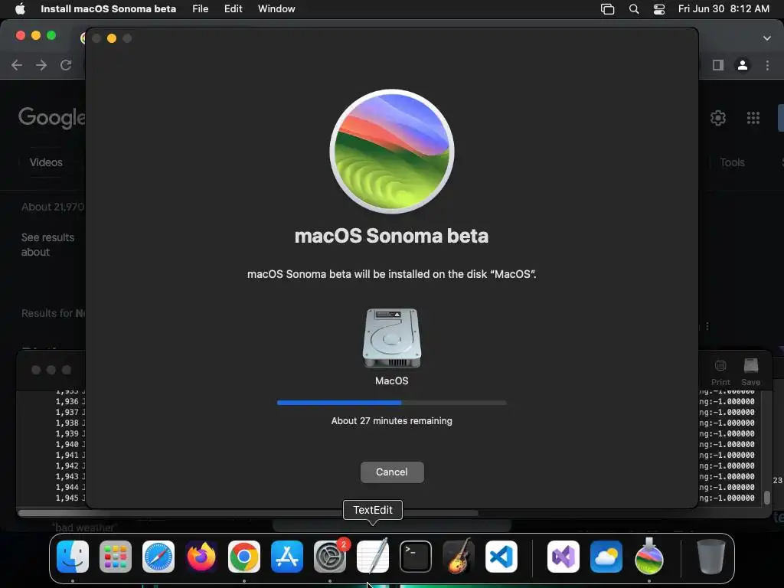Open Spotlight search in menu bar
The image size is (784, 588).
click(x=633, y=9)
